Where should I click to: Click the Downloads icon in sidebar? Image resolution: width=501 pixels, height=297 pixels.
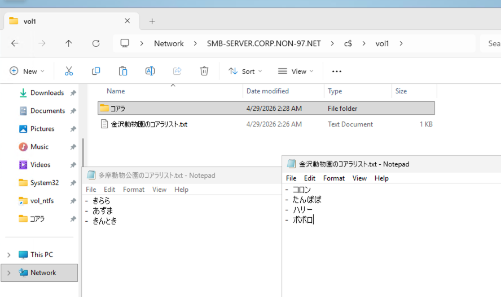pyautogui.click(x=23, y=93)
